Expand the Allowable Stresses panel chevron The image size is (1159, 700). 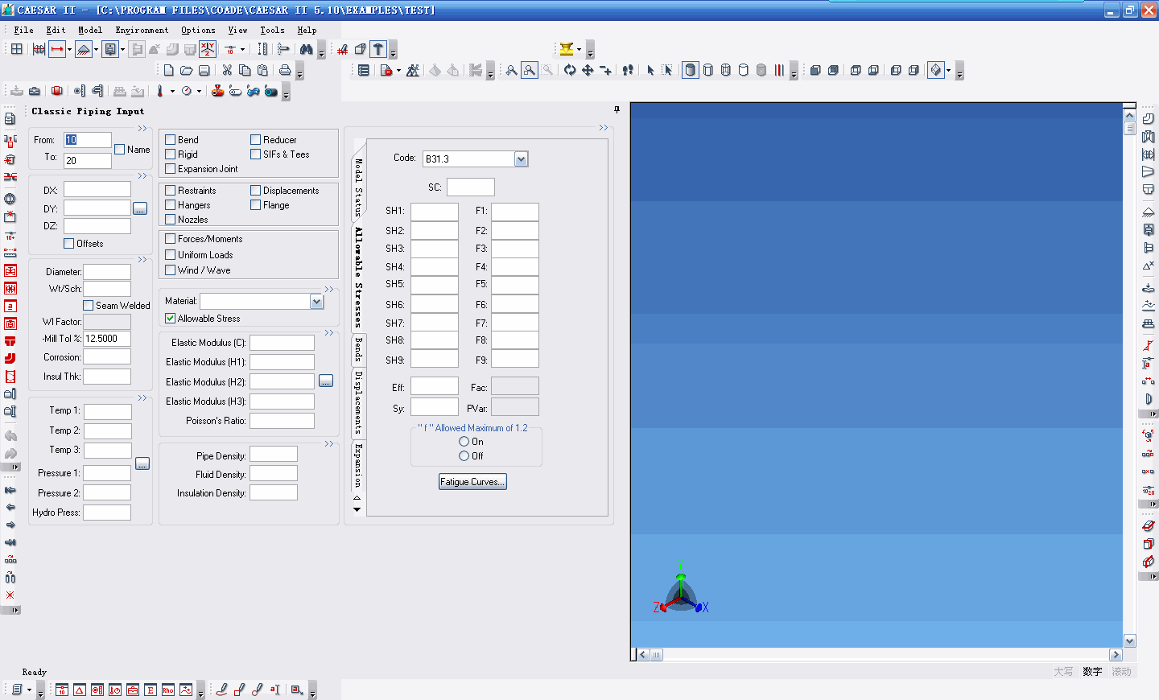coord(604,128)
